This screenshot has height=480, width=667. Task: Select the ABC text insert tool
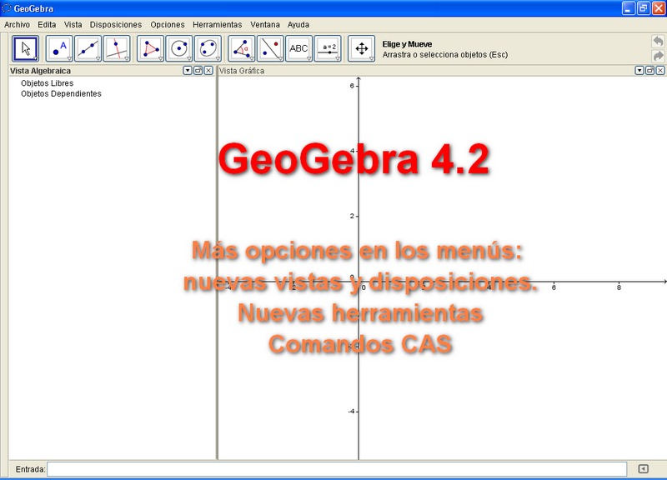(x=298, y=48)
